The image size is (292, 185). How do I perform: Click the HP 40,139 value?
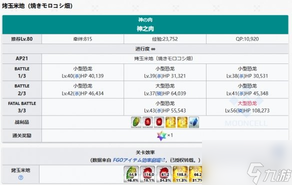point(92,76)
